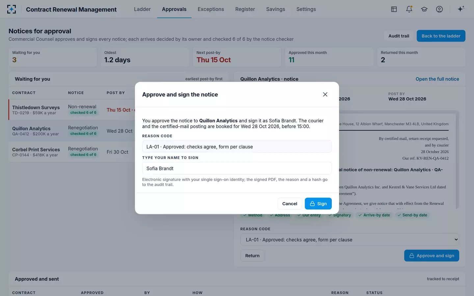This screenshot has height=296, width=474.
Task: Open the graduation cap help icon
Action: tap(424, 9)
